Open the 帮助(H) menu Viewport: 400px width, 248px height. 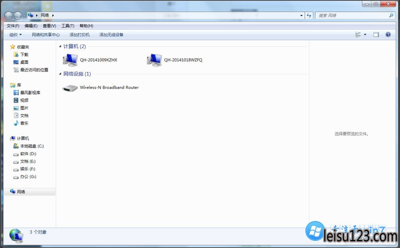[86, 26]
